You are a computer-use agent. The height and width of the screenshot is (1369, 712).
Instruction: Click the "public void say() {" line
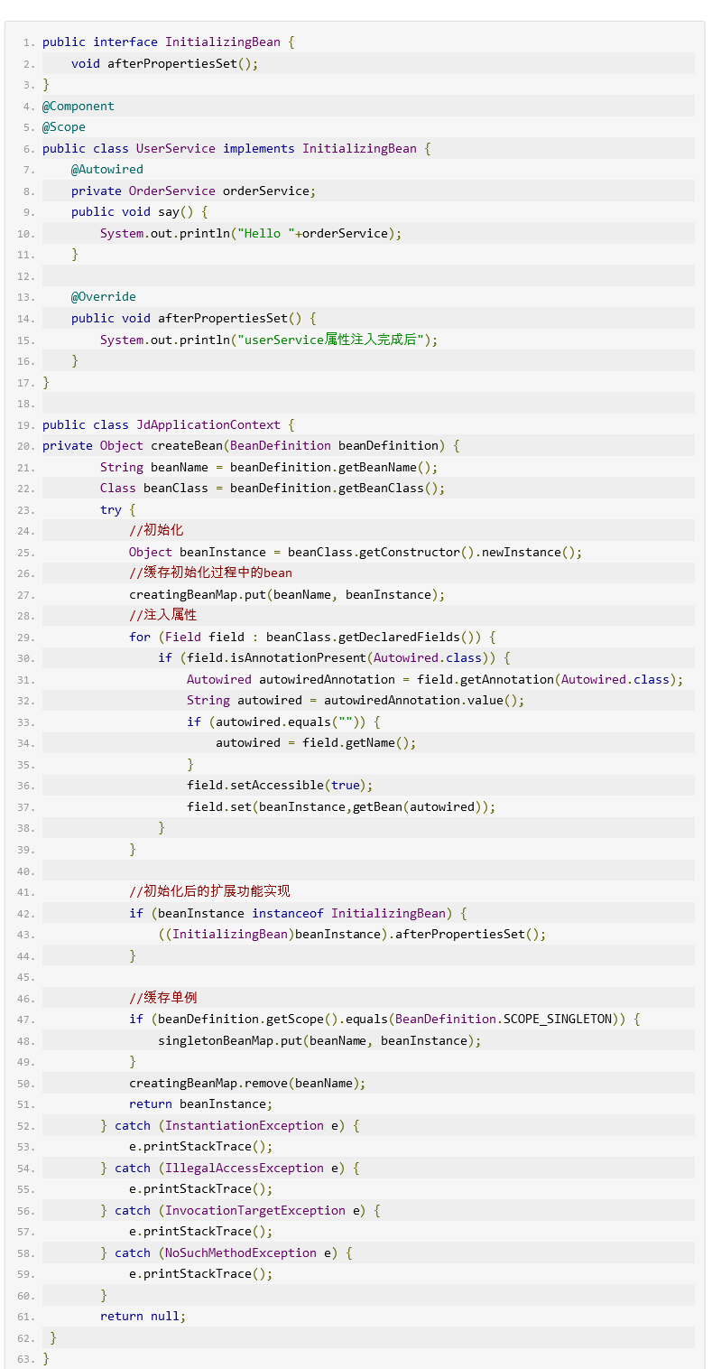(x=140, y=212)
